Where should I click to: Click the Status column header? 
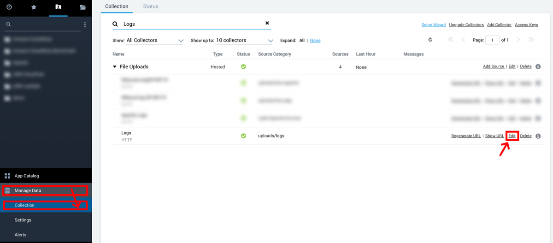click(x=243, y=54)
